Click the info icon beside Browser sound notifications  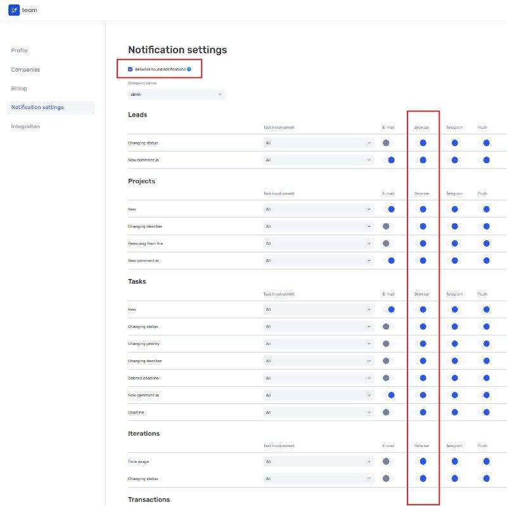(x=189, y=69)
